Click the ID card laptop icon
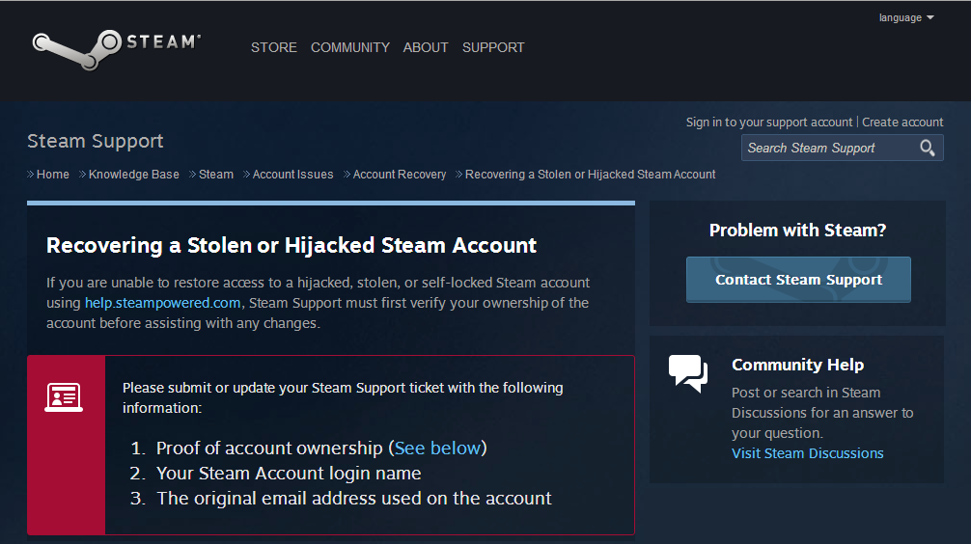Image resolution: width=971 pixels, height=544 pixels. (x=64, y=397)
